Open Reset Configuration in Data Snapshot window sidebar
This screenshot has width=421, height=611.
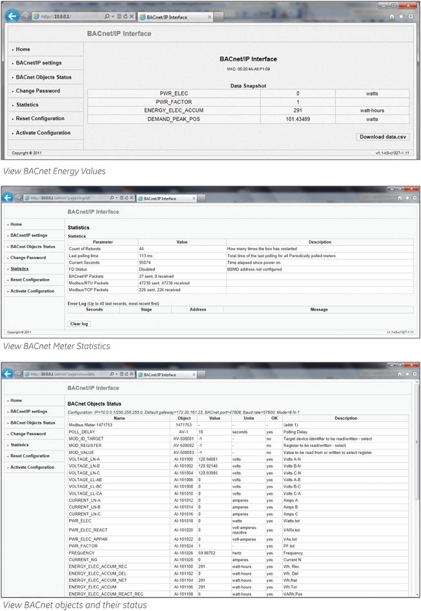(x=40, y=118)
